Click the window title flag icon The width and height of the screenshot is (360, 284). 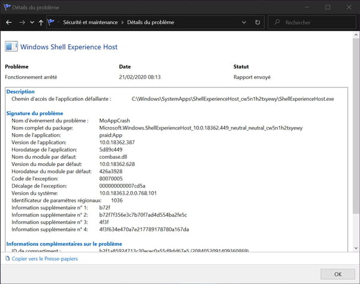7,7
